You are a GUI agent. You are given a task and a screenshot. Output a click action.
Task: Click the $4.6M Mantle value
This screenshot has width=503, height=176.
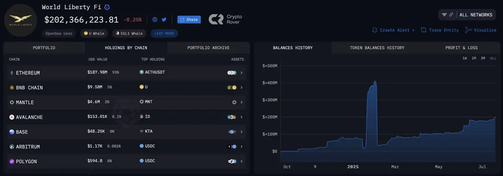(x=94, y=102)
